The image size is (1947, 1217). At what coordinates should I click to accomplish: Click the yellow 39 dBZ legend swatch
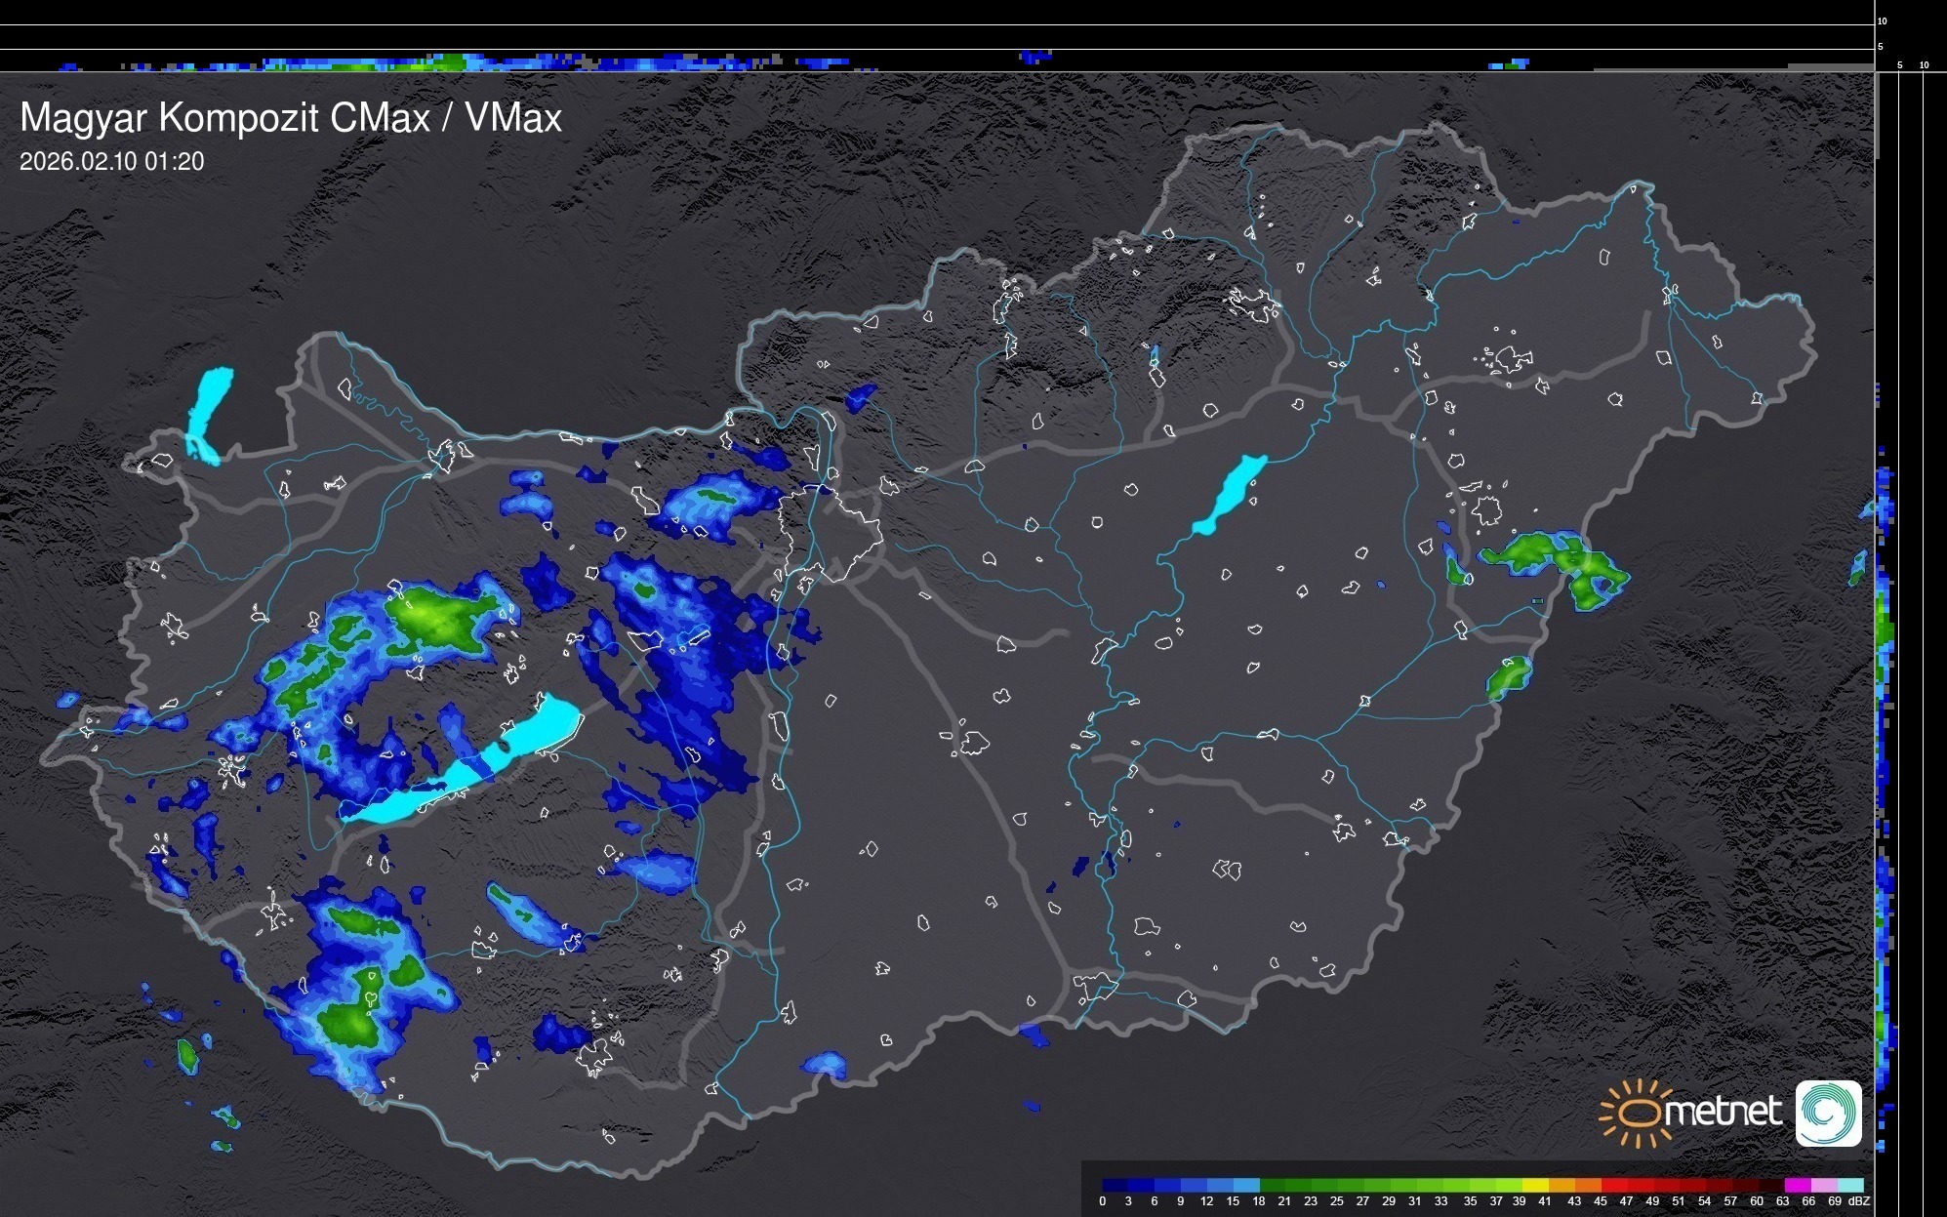click(x=1534, y=1185)
